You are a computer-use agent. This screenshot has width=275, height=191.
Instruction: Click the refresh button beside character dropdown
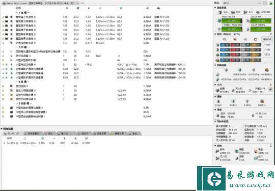tap(265, 3)
